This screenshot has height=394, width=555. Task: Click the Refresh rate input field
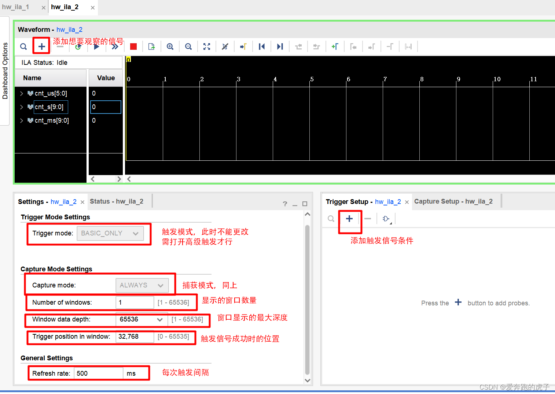(x=98, y=373)
